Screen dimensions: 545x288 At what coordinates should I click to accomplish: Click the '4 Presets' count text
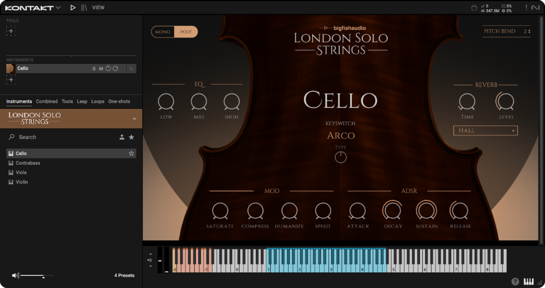124,275
